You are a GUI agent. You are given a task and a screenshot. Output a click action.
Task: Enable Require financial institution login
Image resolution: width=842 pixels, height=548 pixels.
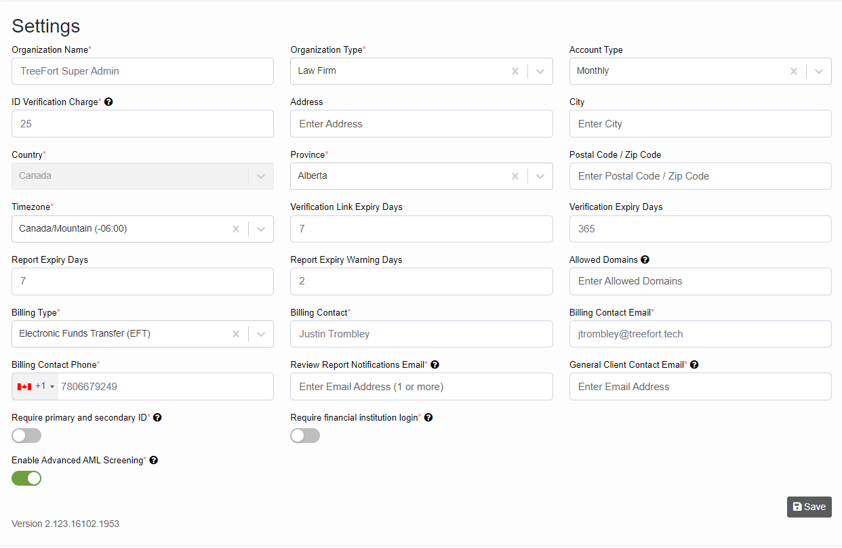(x=305, y=436)
